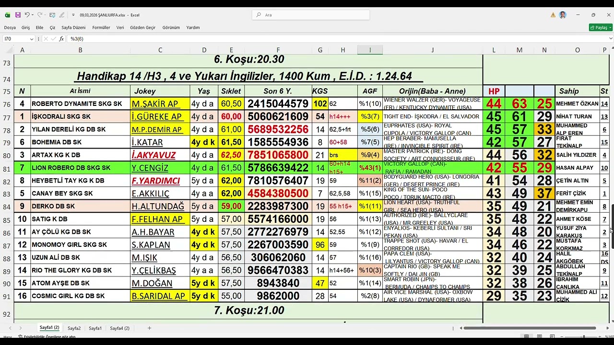Select the KGS cell showing 102
614x345 pixels.
click(x=320, y=103)
